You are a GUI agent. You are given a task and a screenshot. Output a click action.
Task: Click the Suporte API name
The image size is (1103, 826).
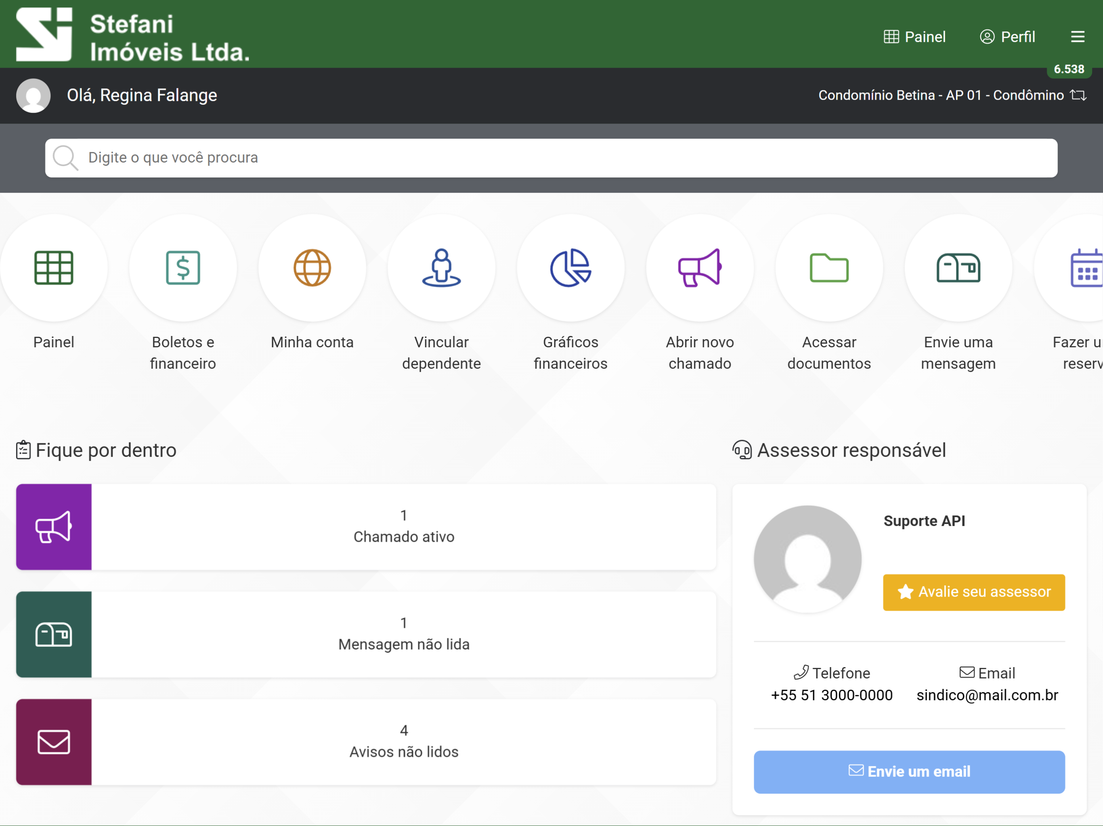pyautogui.click(x=924, y=521)
